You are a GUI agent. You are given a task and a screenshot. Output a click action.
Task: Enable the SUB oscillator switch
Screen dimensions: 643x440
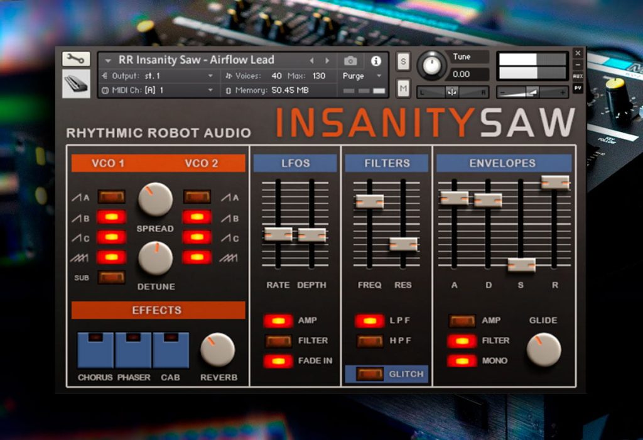click(112, 277)
